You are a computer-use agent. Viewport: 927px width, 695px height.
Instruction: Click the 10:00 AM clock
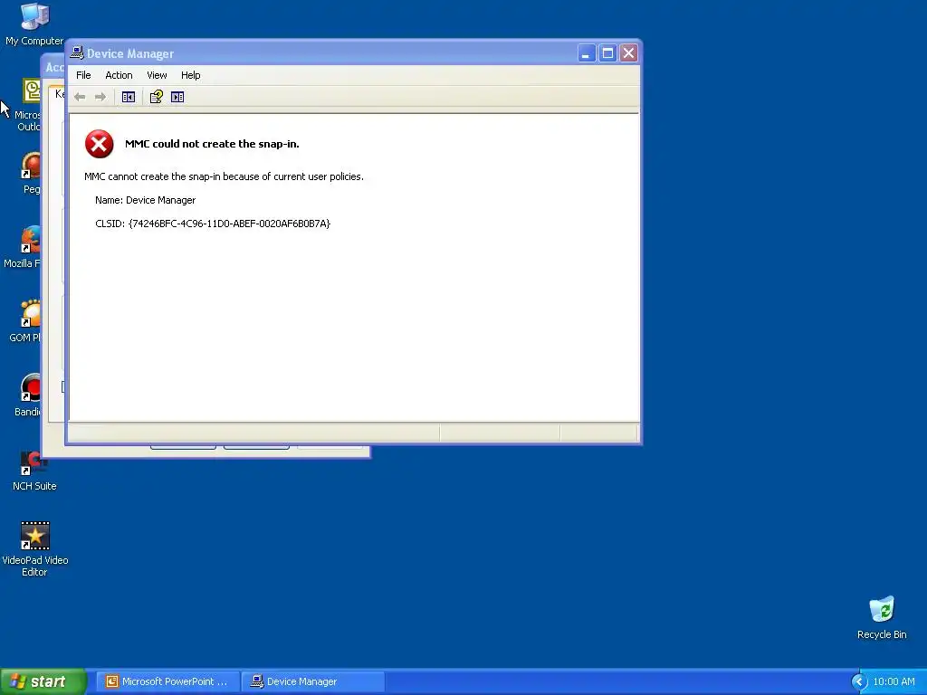[x=894, y=681]
